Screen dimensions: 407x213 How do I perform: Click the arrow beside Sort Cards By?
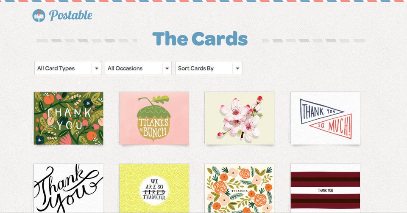click(237, 68)
